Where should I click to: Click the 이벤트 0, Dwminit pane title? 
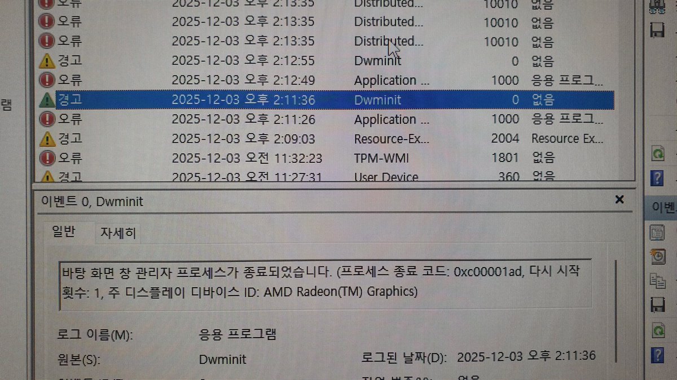(x=92, y=201)
